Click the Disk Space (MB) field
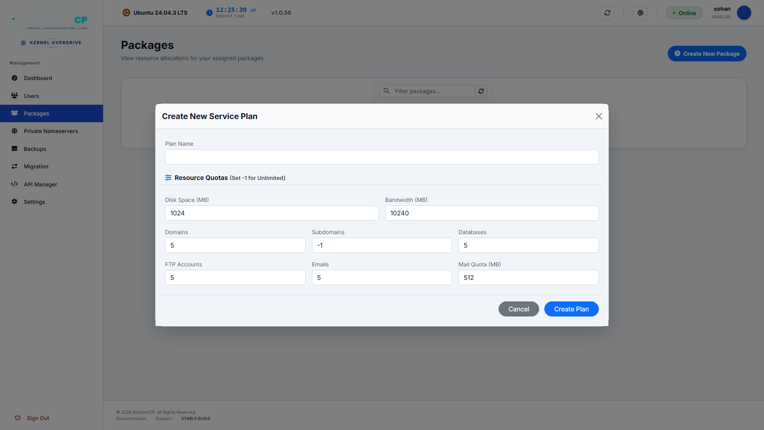Screen dimensions: 764x430 pyautogui.click(x=272, y=213)
